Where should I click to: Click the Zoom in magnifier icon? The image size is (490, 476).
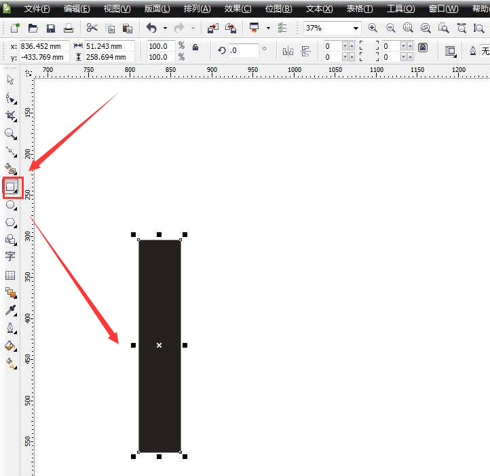pos(372,28)
